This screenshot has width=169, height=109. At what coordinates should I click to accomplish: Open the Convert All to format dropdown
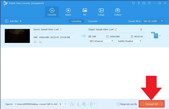click(x=153, y=21)
